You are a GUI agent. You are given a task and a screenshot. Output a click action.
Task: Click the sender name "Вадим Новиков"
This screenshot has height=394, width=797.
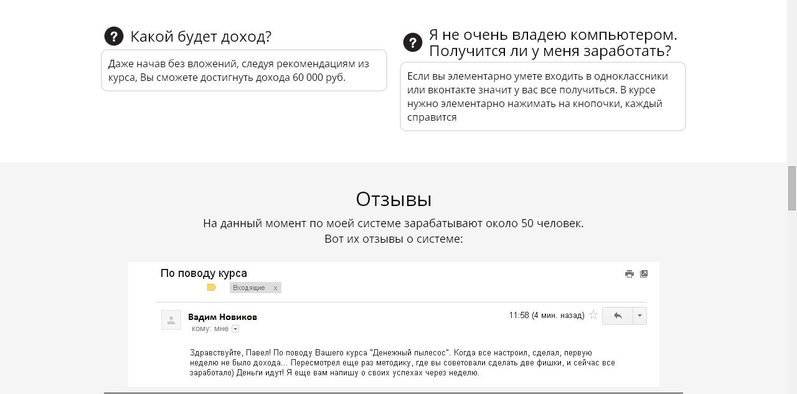(x=221, y=316)
